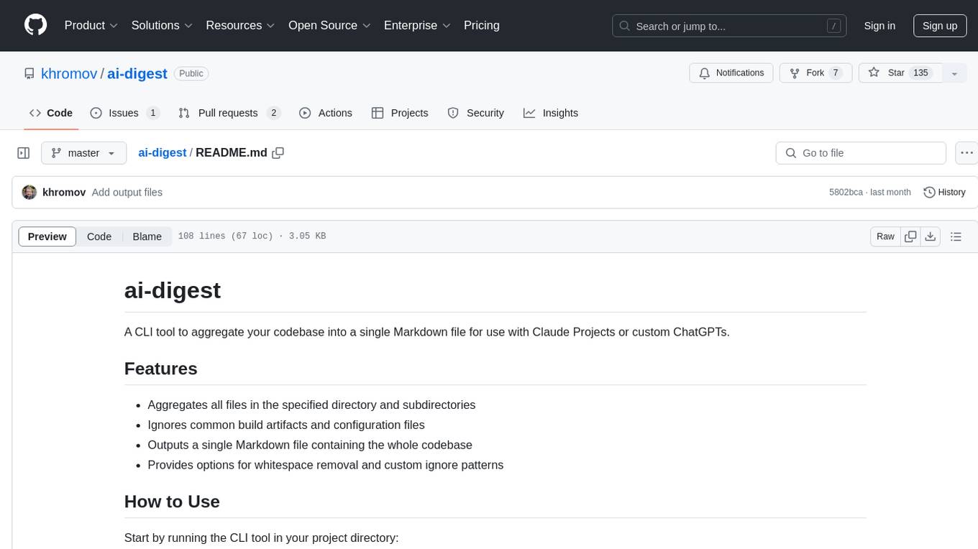Open the Add output files commit
The image size is (978, 549).
[127, 193]
